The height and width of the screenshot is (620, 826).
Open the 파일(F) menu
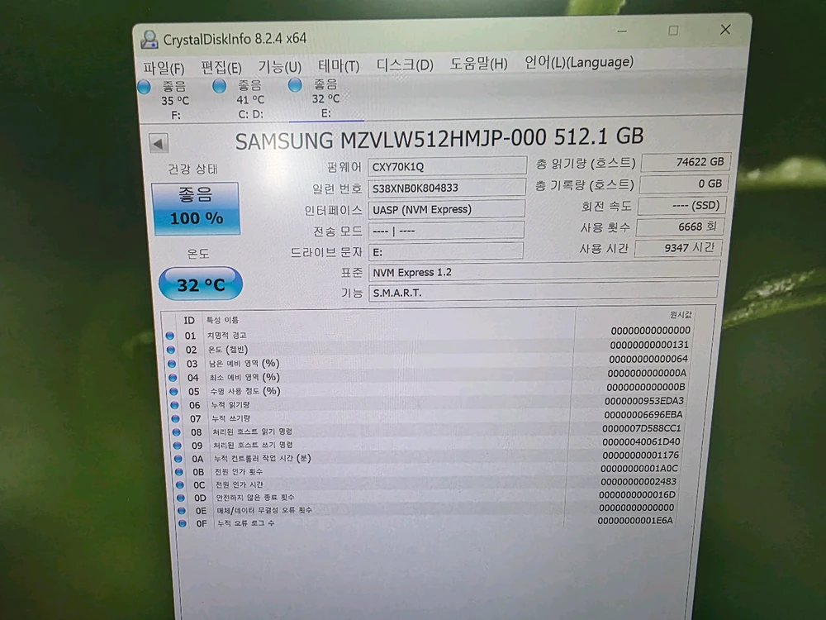[x=164, y=68]
